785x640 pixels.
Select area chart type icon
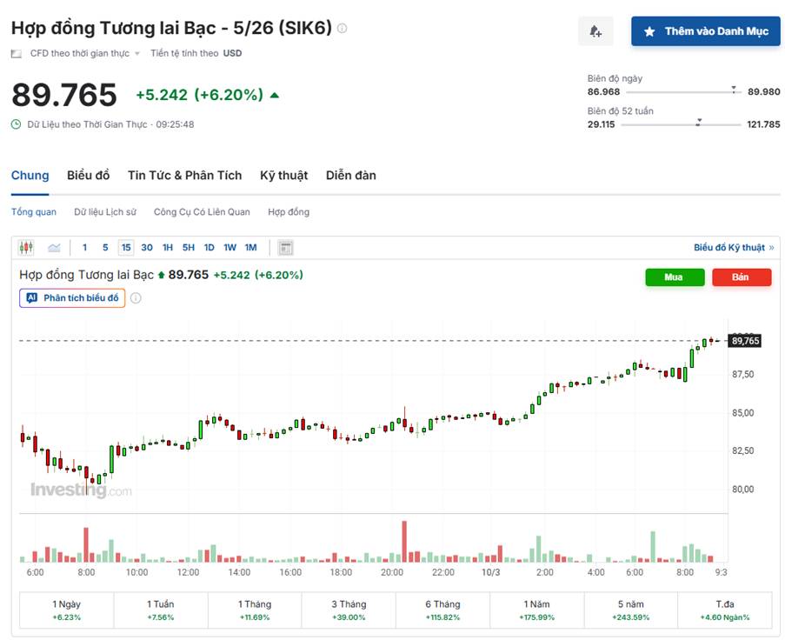click(x=54, y=247)
